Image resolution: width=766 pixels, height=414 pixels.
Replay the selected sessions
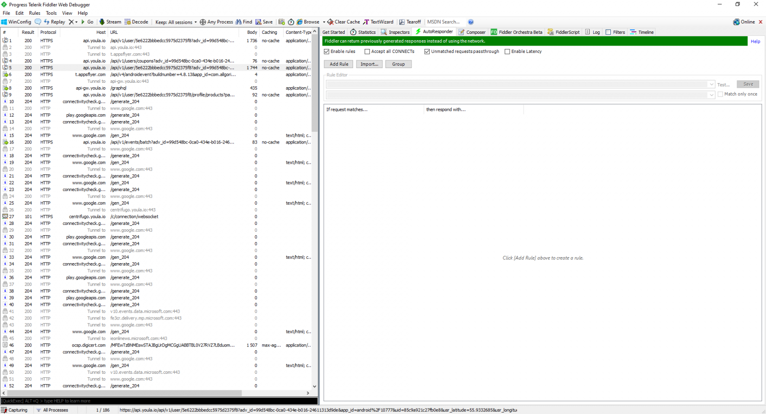(55, 22)
